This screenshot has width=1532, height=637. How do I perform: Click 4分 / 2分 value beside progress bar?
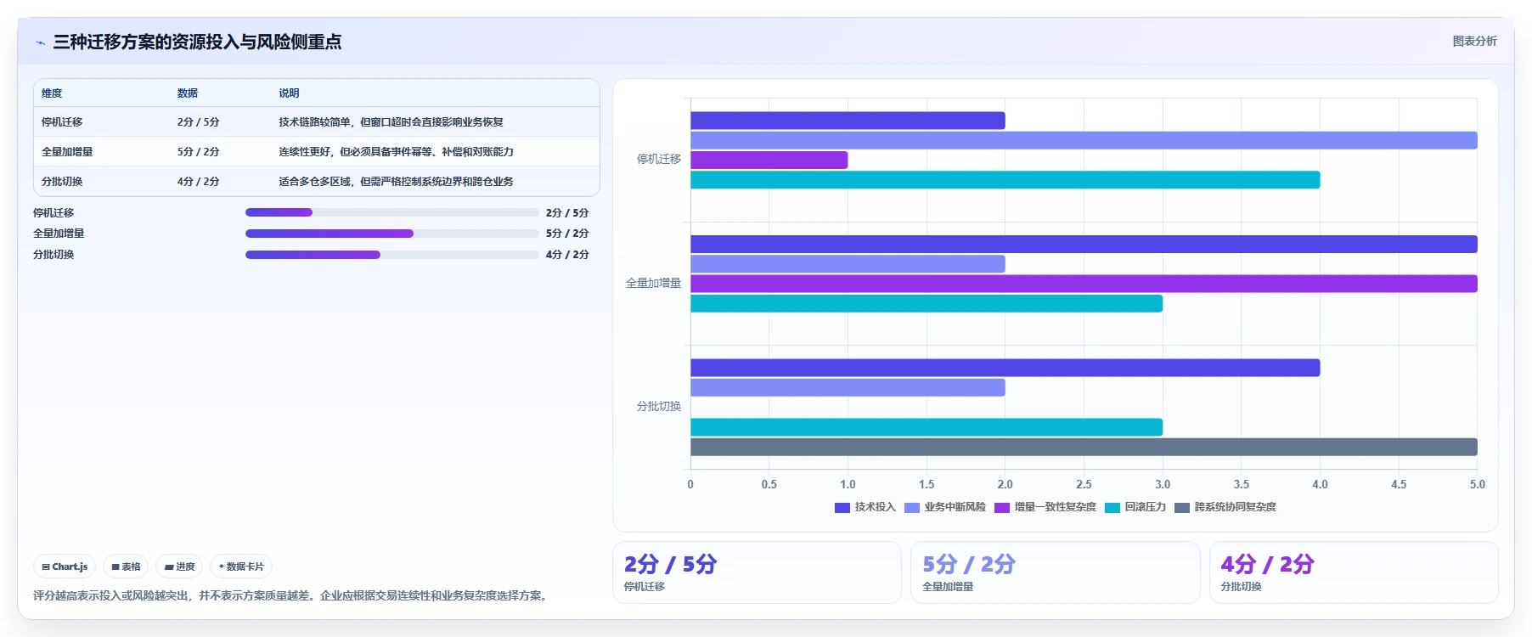(x=567, y=255)
